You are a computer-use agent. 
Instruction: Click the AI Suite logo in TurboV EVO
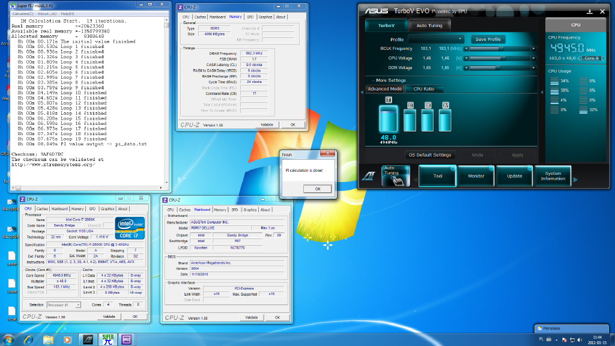pos(368,176)
